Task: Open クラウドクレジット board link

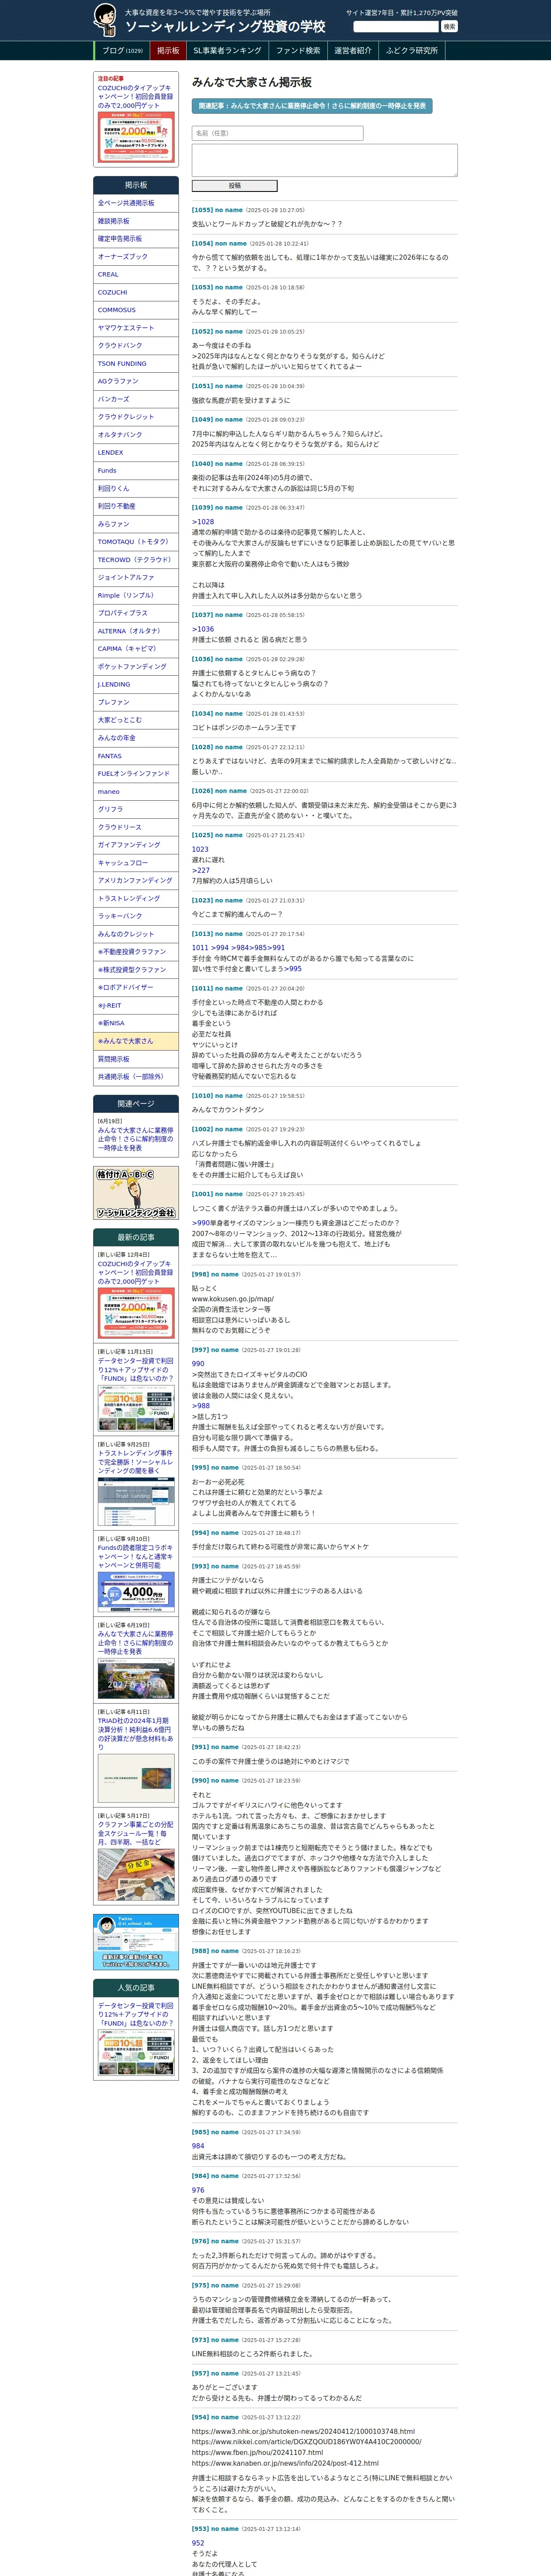Action: coord(136,417)
